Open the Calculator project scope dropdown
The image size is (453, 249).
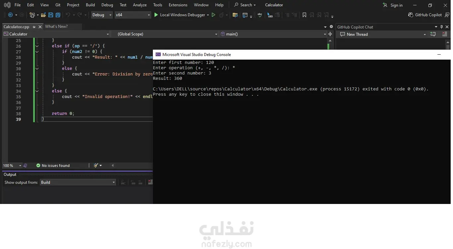click(56, 34)
